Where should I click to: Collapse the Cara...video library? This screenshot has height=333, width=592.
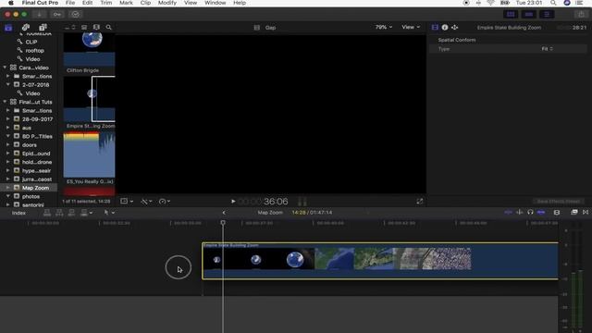5,68
